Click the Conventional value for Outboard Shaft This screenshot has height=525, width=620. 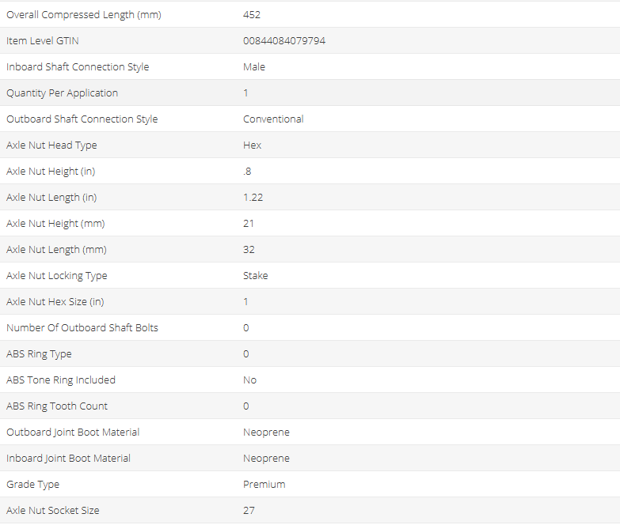273,119
